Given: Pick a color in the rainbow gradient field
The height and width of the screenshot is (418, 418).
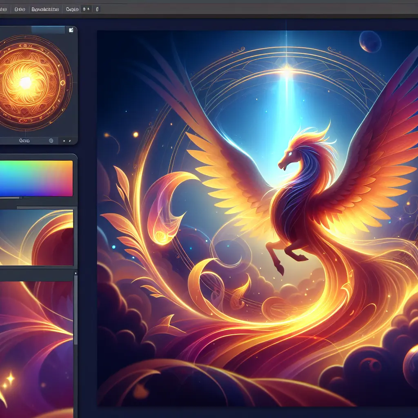Looking at the screenshot, I should click(36, 178).
